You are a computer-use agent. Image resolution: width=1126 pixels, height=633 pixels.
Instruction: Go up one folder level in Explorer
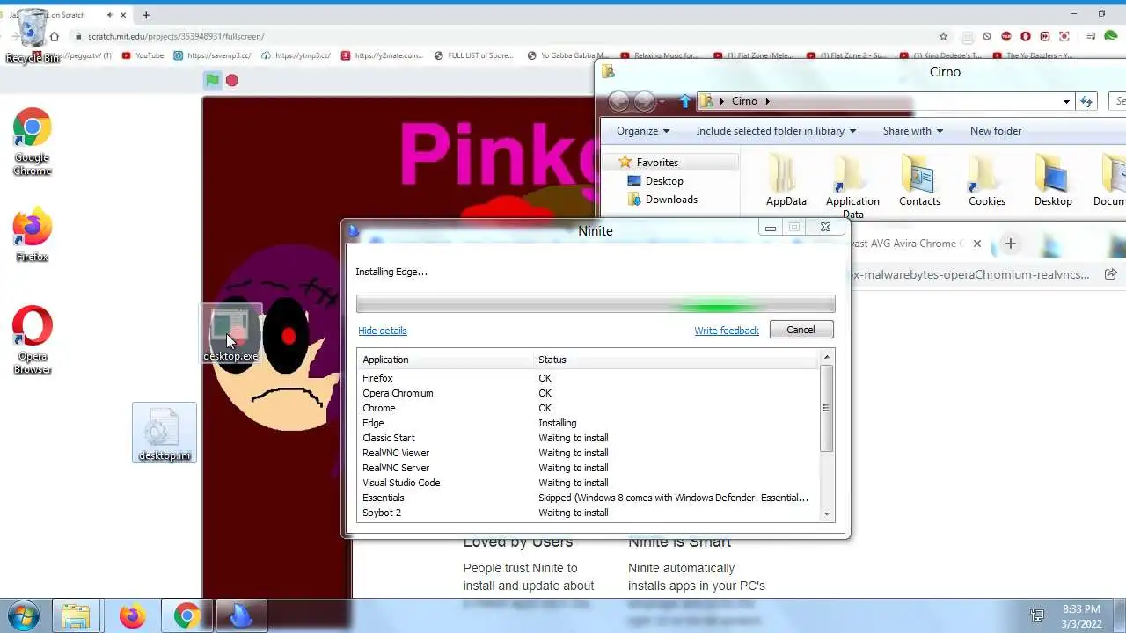685,101
